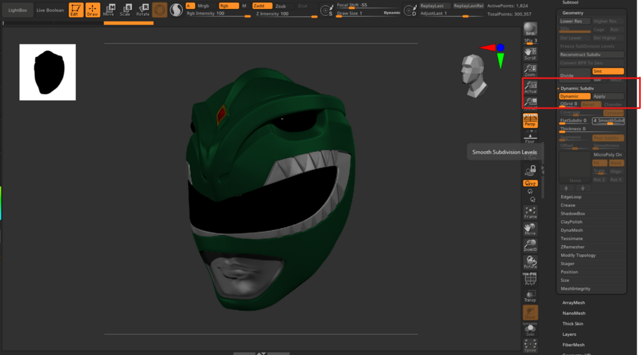Toggle the Dynamic subdivision button
The width and height of the screenshot is (641, 355).
[x=575, y=96]
